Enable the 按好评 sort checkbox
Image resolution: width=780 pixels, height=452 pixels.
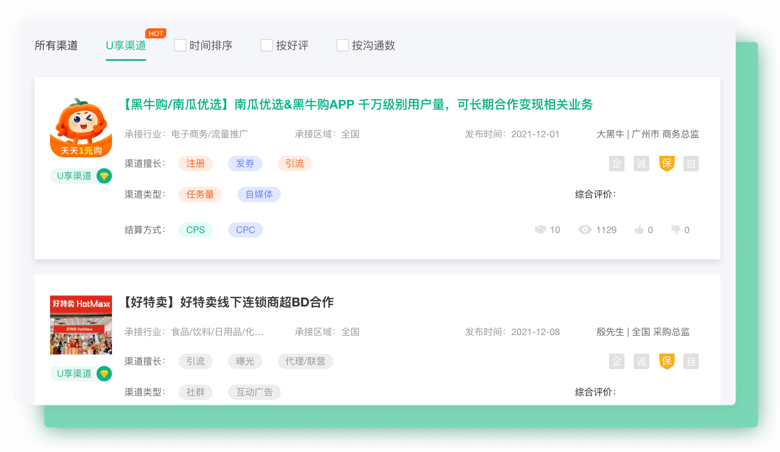267,45
